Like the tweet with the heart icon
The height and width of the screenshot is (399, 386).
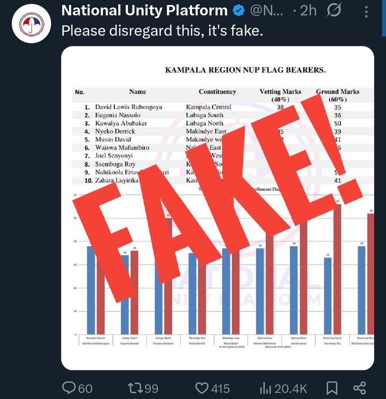point(202,387)
